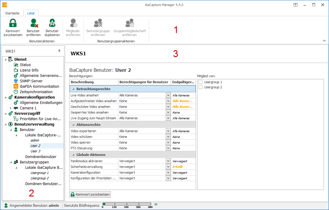Switch to the Startseite tab
The width and height of the screenshot is (329, 210).
[x=12, y=13]
